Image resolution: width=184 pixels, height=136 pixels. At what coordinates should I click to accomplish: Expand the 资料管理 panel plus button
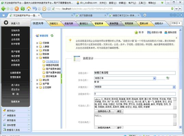coord(29,125)
